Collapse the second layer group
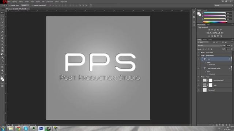 pyautogui.click(x=201, y=55)
